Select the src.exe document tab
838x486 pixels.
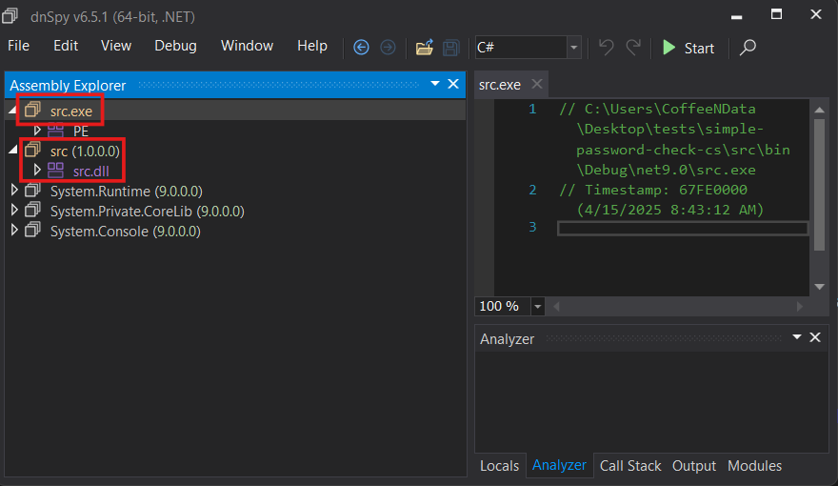coord(500,85)
